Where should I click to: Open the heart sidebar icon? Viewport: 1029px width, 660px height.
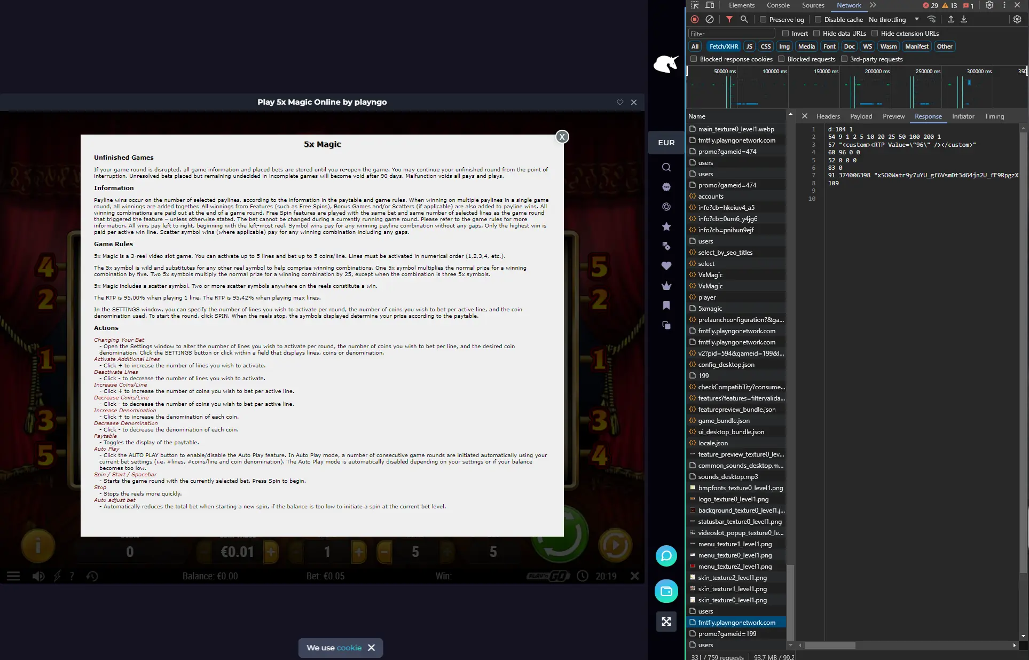coord(666,266)
